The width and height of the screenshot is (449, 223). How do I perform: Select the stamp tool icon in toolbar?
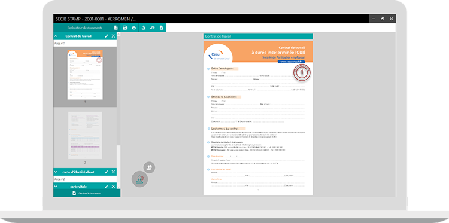click(144, 28)
